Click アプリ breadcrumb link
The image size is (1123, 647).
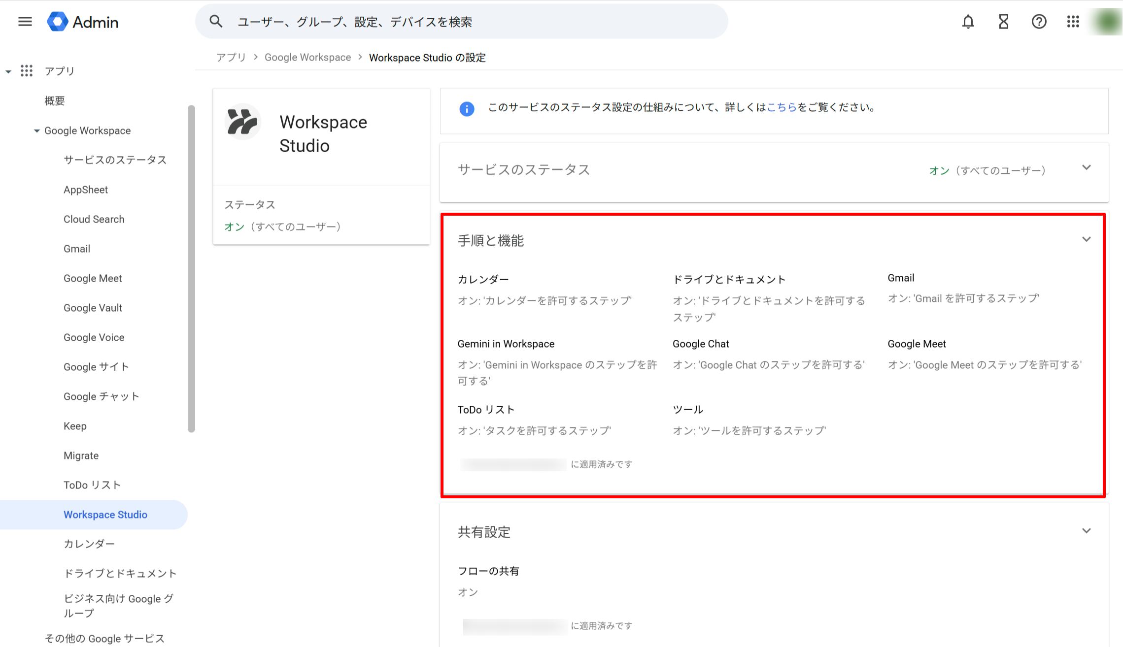pyautogui.click(x=231, y=58)
